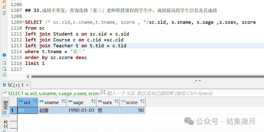Click the '张三' string in where clause

tap(77, 52)
